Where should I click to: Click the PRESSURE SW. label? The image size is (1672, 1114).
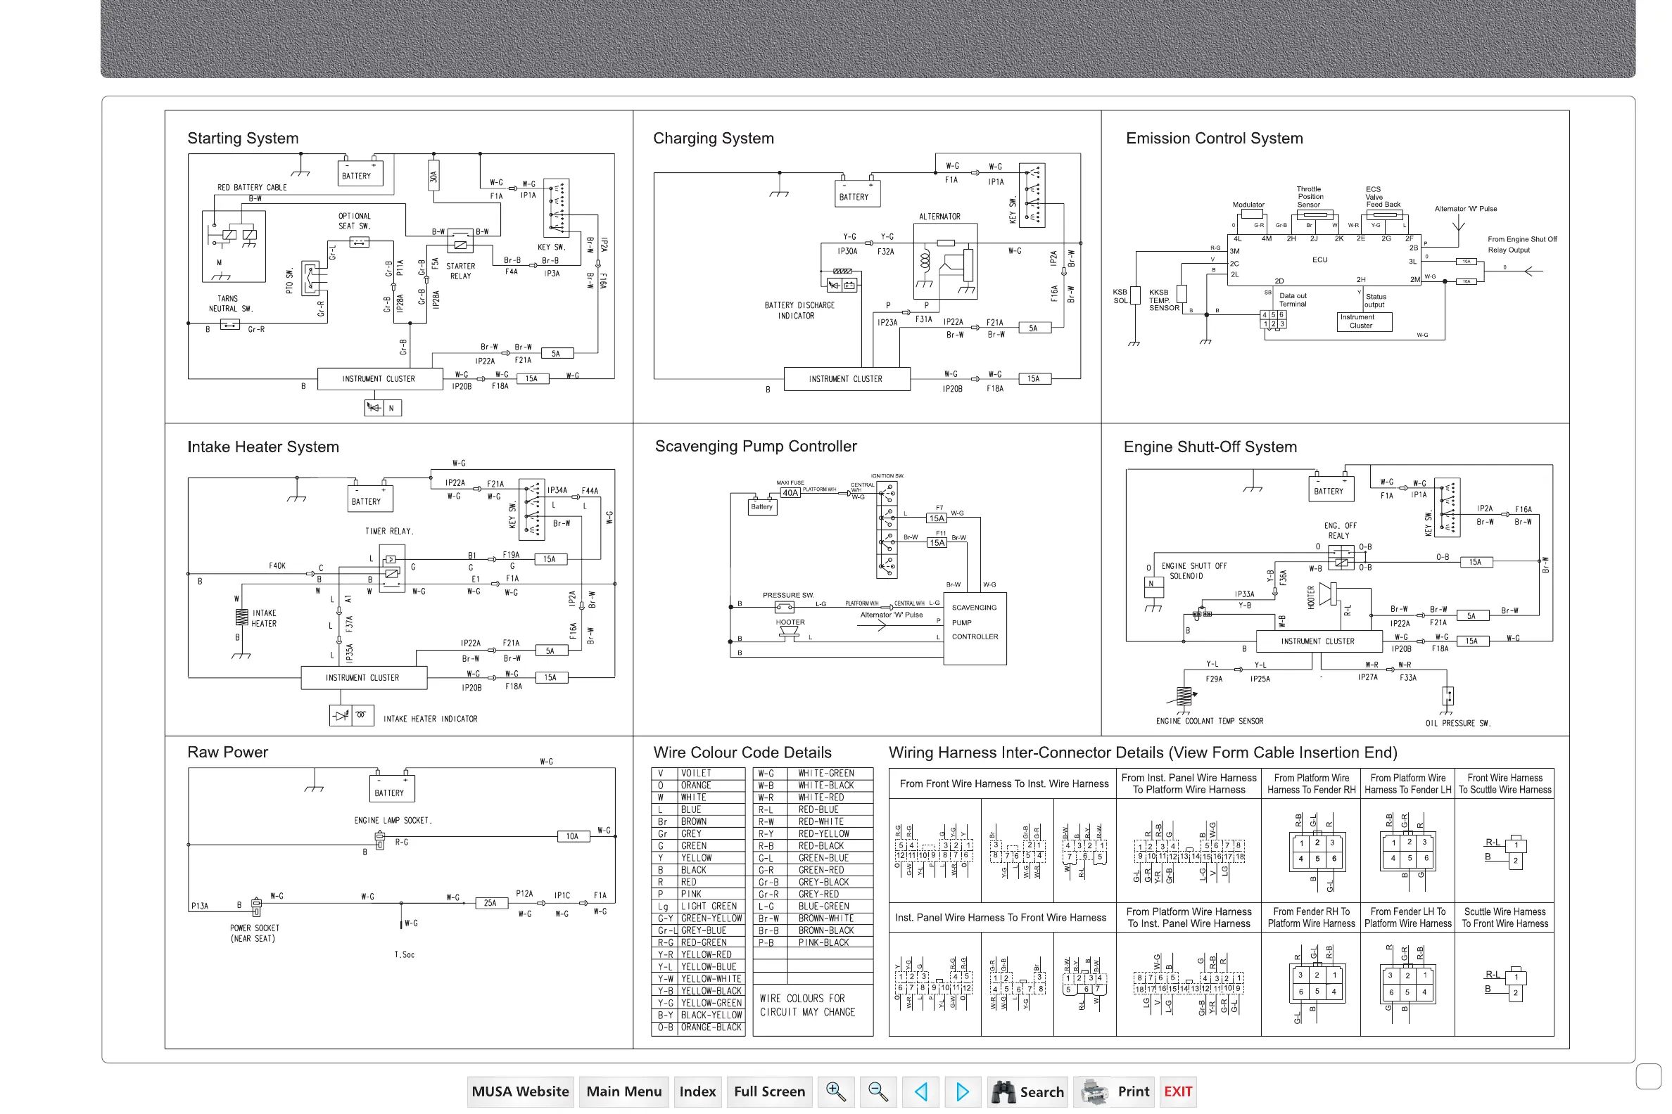pos(787,596)
